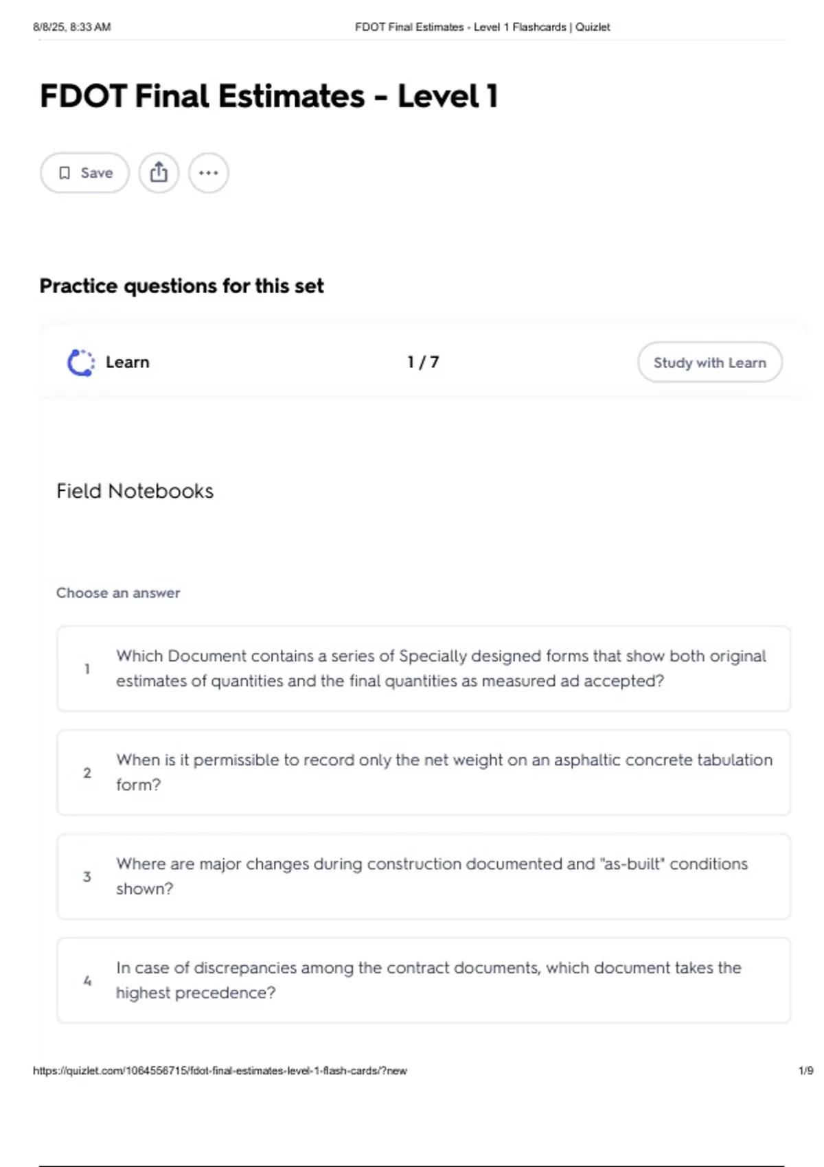Click the answer option number 3
The image size is (824, 1167).
click(x=87, y=877)
